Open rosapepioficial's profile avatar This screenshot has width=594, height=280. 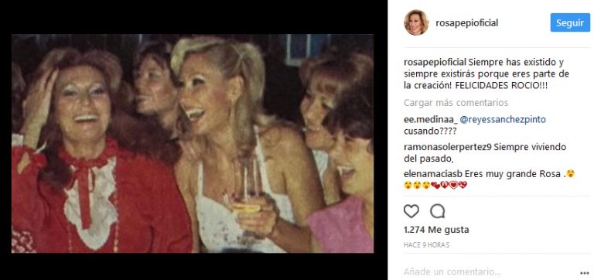[416, 22]
